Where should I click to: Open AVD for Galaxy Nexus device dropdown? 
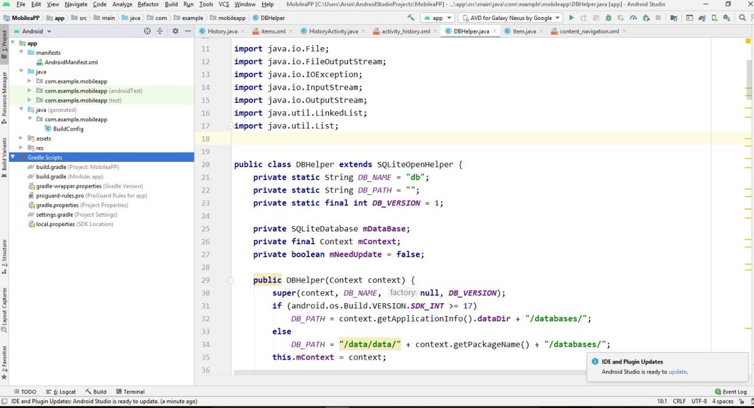point(510,18)
